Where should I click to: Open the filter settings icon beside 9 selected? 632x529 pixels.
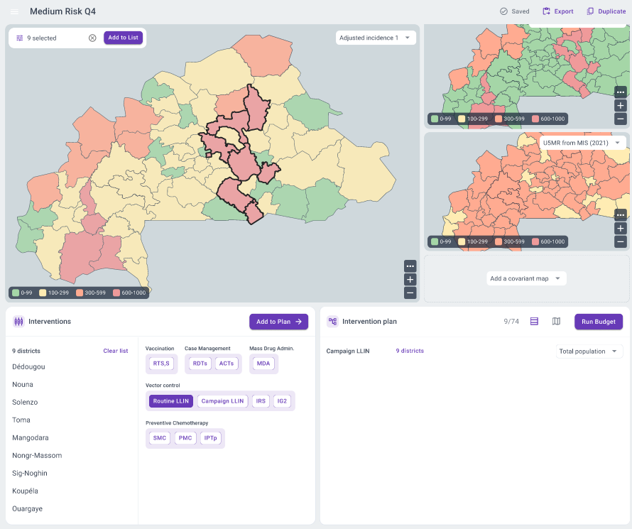(x=20, y=38)
